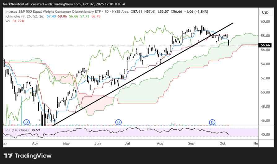Click the 50.00 price axis label
The height and width of the screenshot is (164, 277).
[x=265, y=93]
